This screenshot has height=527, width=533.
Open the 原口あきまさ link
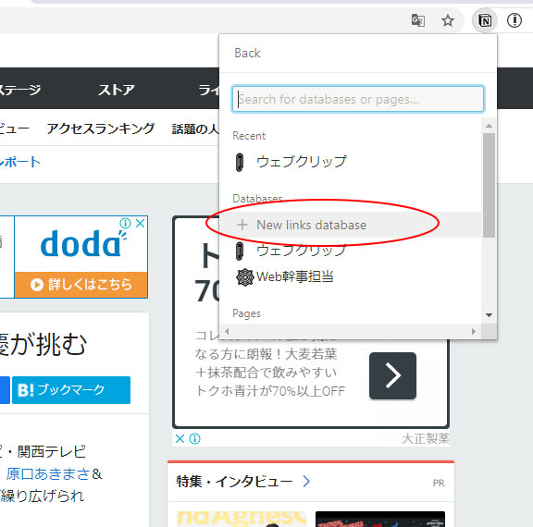click(x=48, y=474)
